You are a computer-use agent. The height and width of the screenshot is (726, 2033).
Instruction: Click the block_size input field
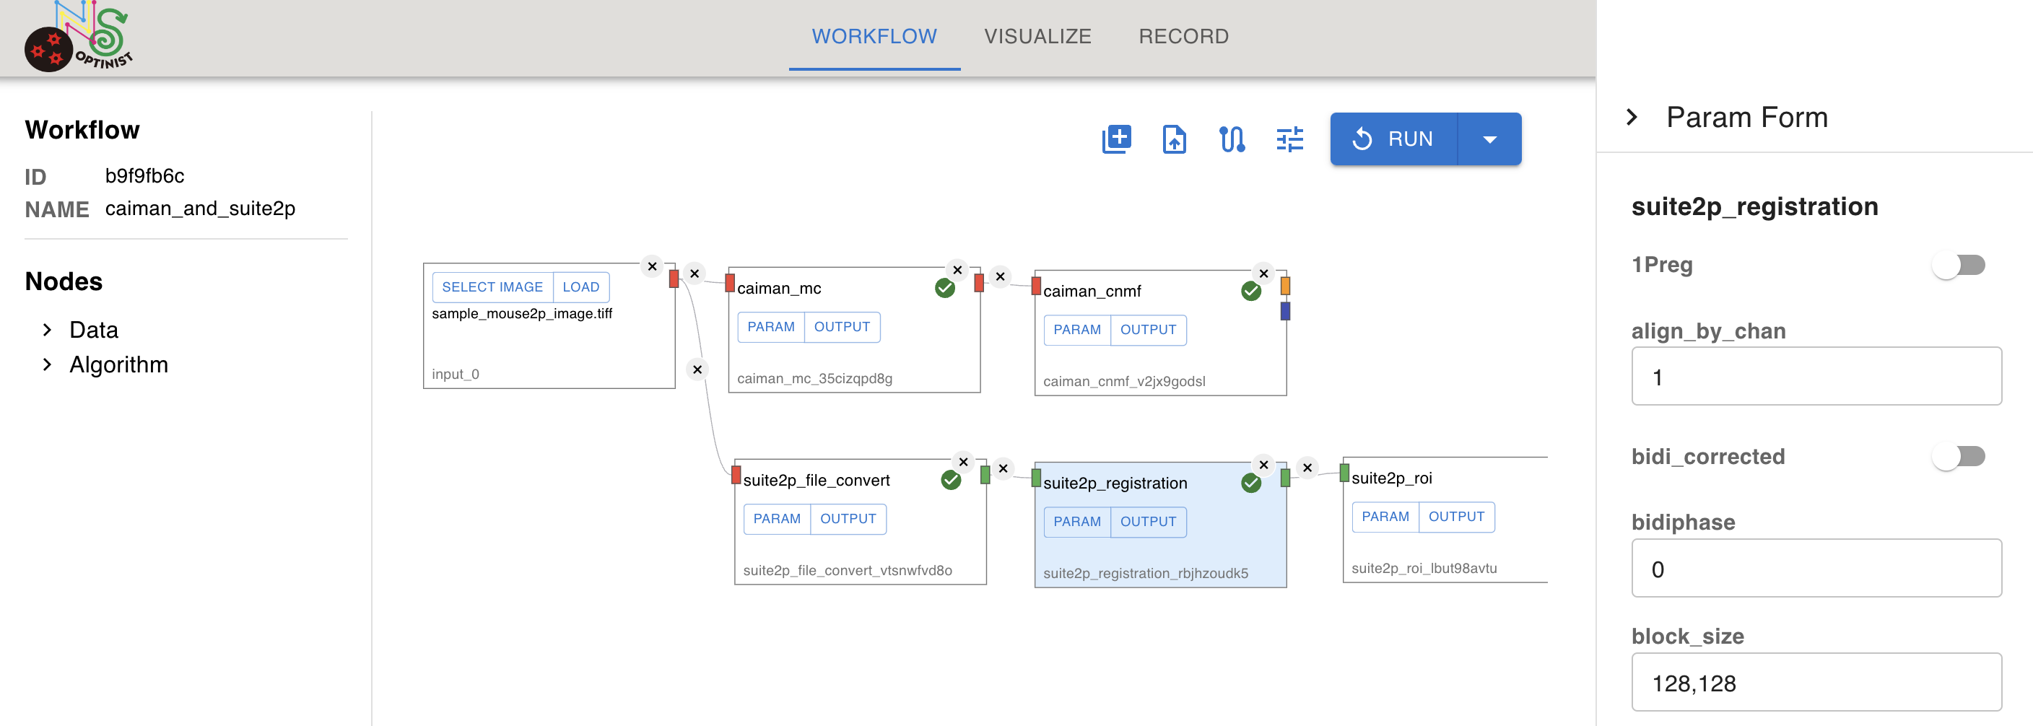pyautogui.click(x=1816, y=682)
